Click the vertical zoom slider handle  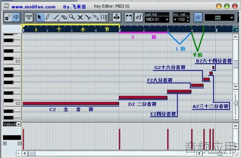click(x=235, y=103)
